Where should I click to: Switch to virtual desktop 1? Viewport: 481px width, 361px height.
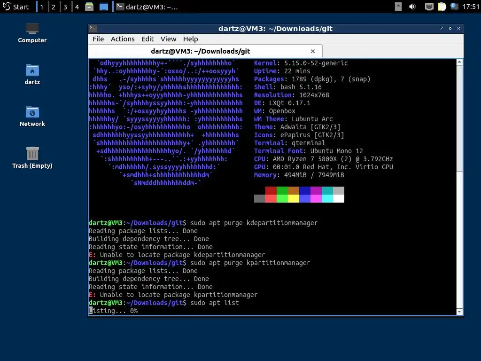42,7
